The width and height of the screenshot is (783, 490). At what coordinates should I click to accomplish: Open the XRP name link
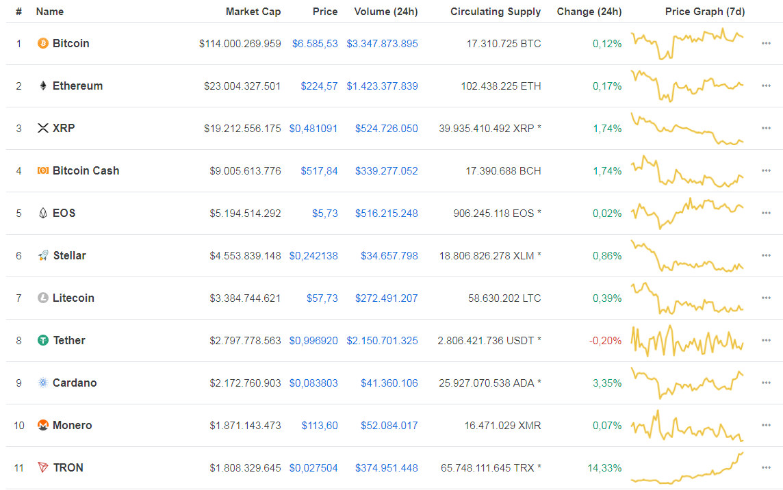(64, 129)
